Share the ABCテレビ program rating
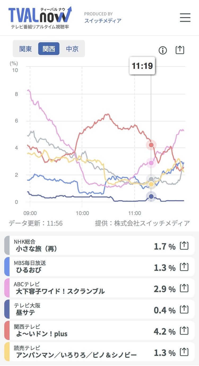Image resolution: width=199 pixels, height=366 pixels. coord(184,288)
